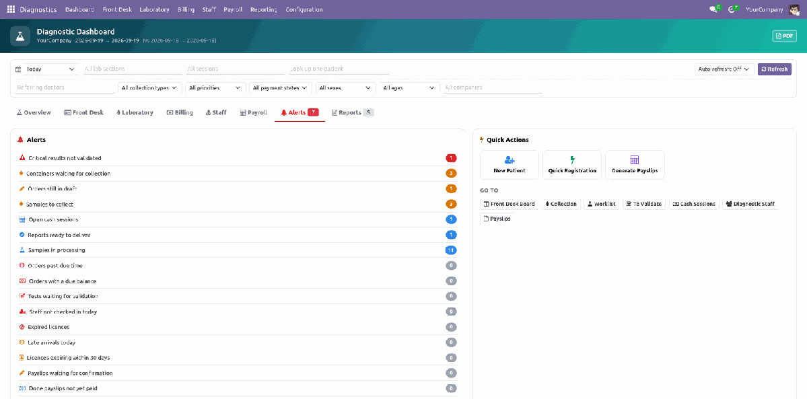The width and height of the screenshot is (807, 399).
Task: Click the clock icon for Orders past due
Action: (22, 265)
